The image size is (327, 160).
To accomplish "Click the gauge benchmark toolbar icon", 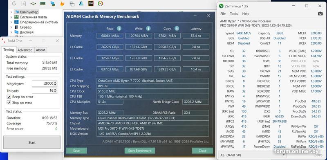I will (100, 3).
